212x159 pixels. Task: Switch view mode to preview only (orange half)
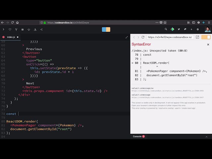[x=108, y=29]
